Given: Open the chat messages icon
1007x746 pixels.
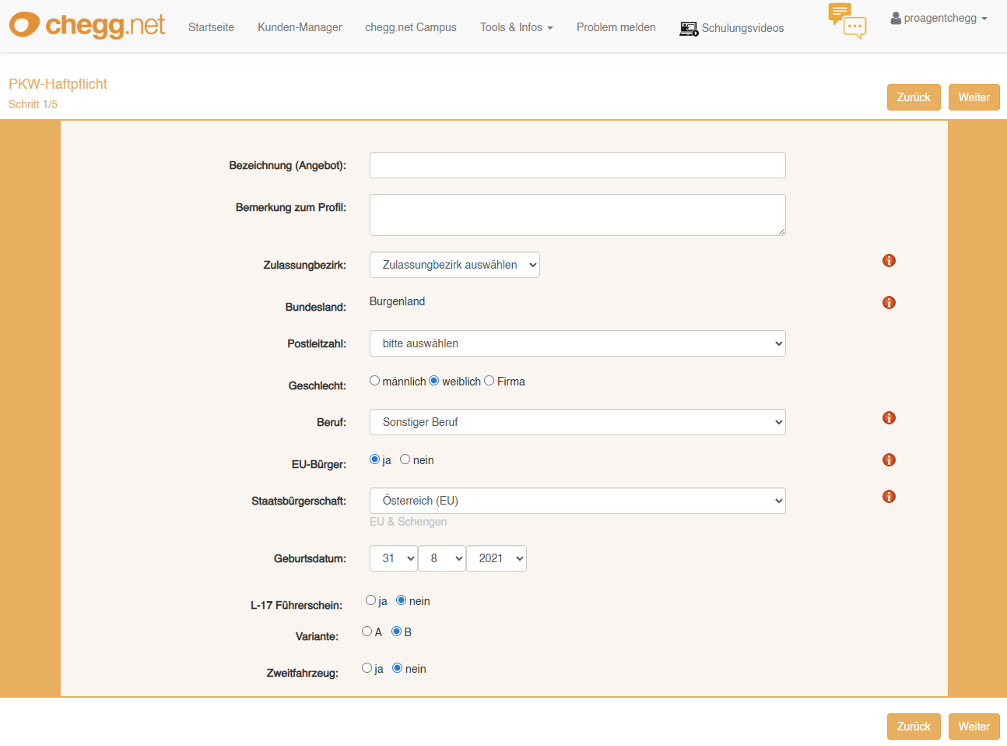Looking at the screenshot, I should [x=847, y=21].
